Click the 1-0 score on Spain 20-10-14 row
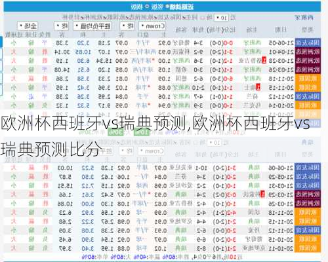Image resolution: width=328 pixels, height=262 pixels. (x=228, y=105)
